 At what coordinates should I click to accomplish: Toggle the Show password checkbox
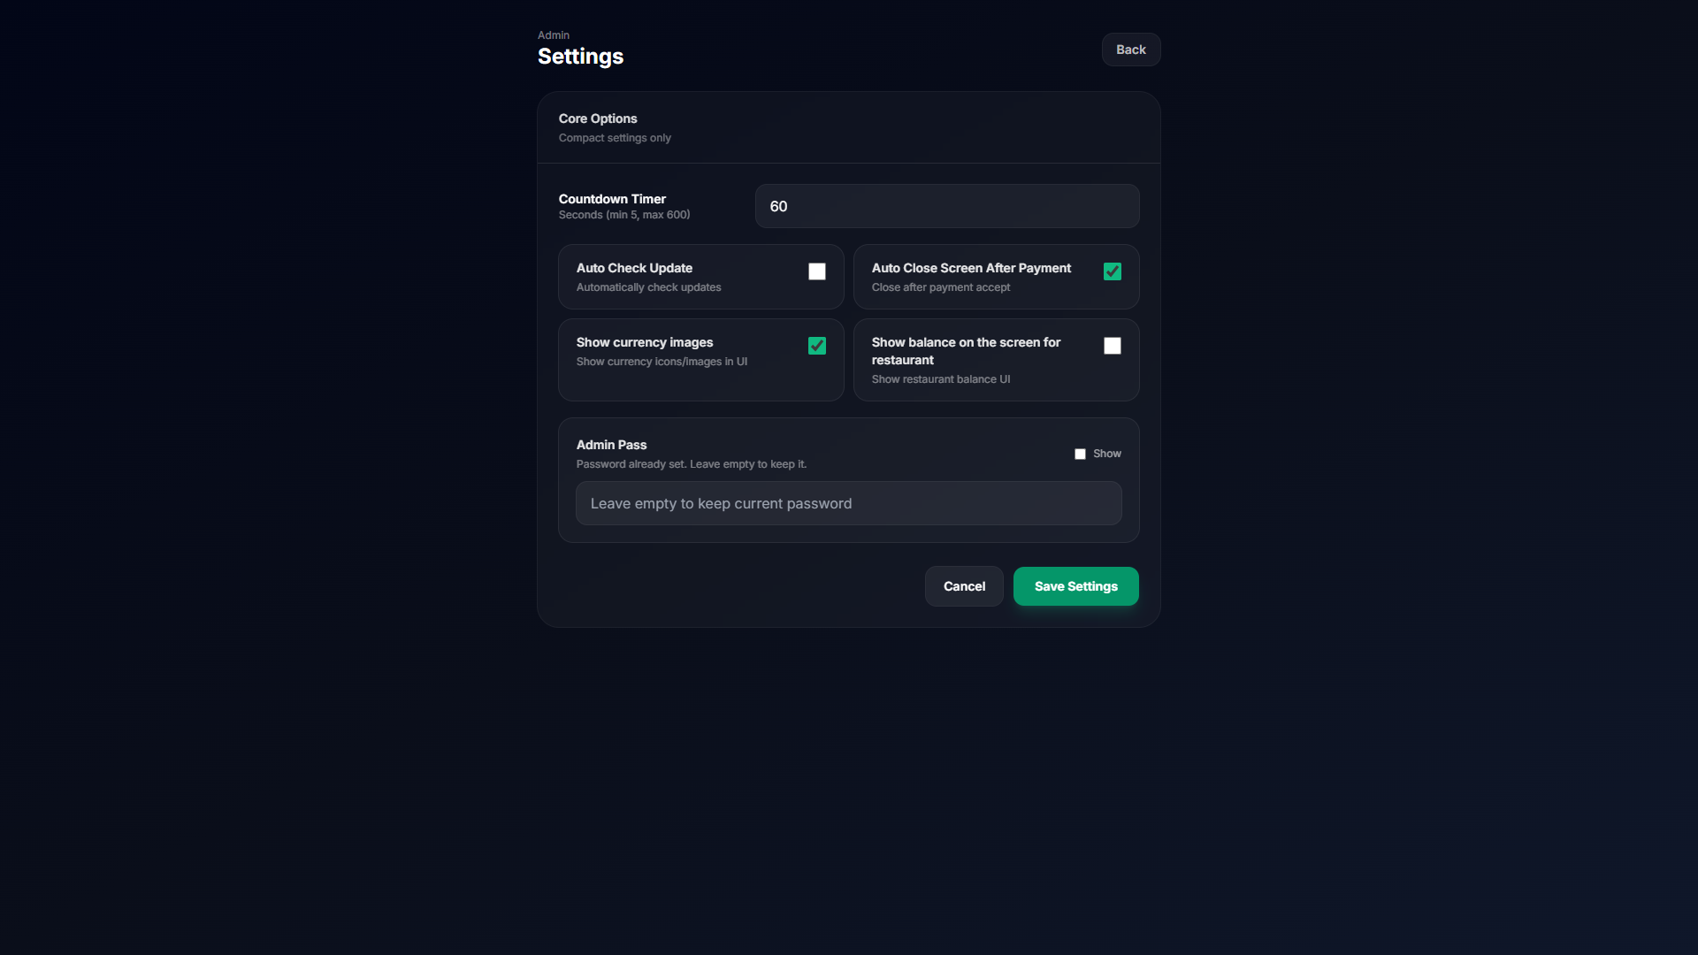(1079, 454)
